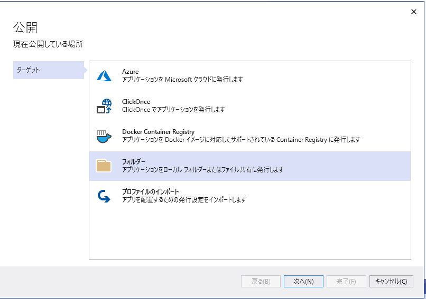Click the Azure cloud logo icon

(104, 75)
